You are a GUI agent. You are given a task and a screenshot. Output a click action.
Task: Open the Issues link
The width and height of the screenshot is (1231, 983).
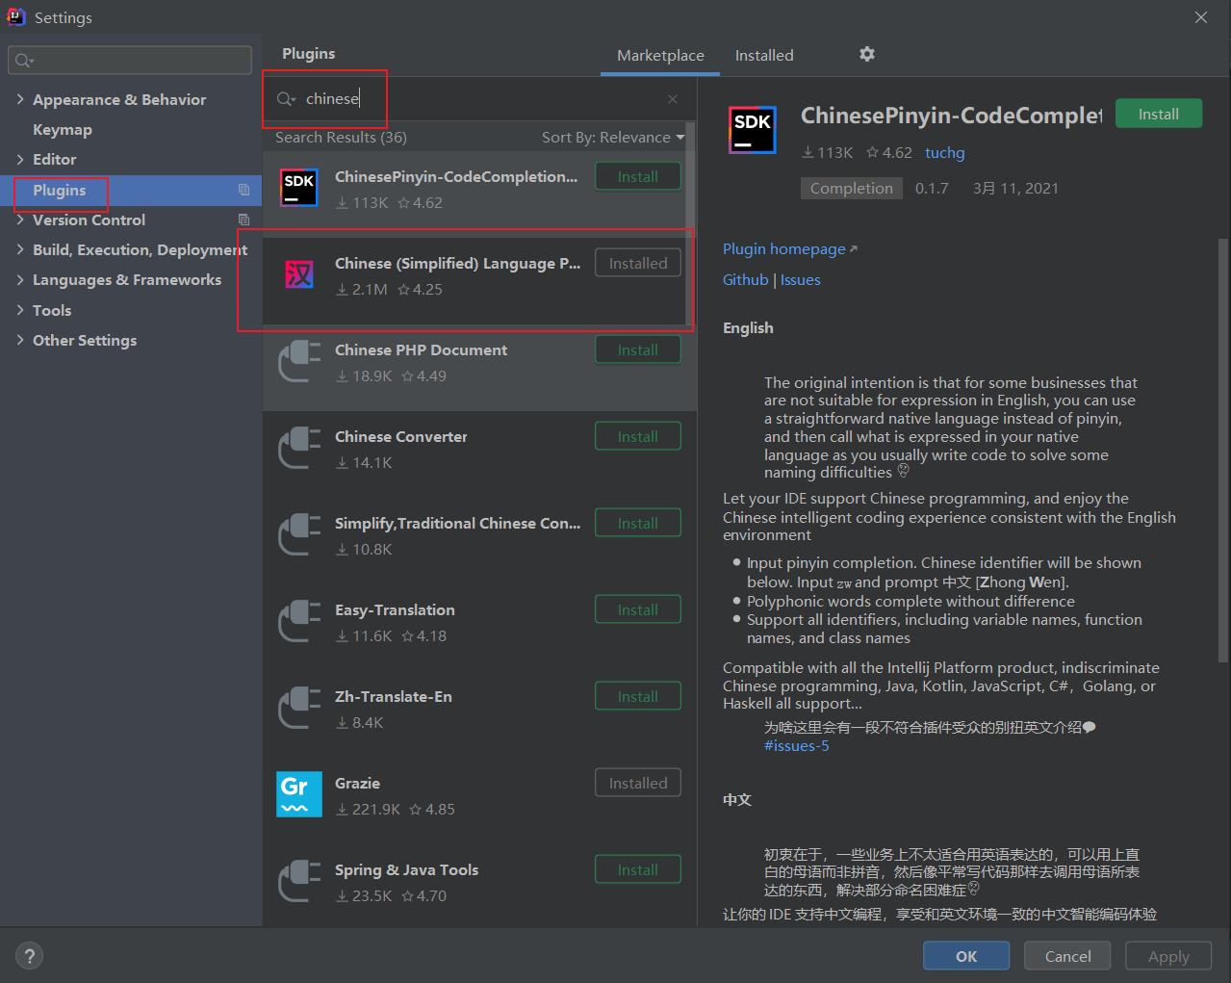(801, 280)
